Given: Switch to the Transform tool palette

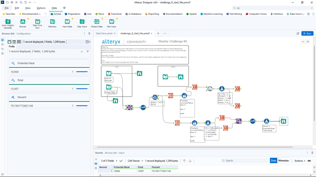Looking at the screenshot, I should (115, 14).
